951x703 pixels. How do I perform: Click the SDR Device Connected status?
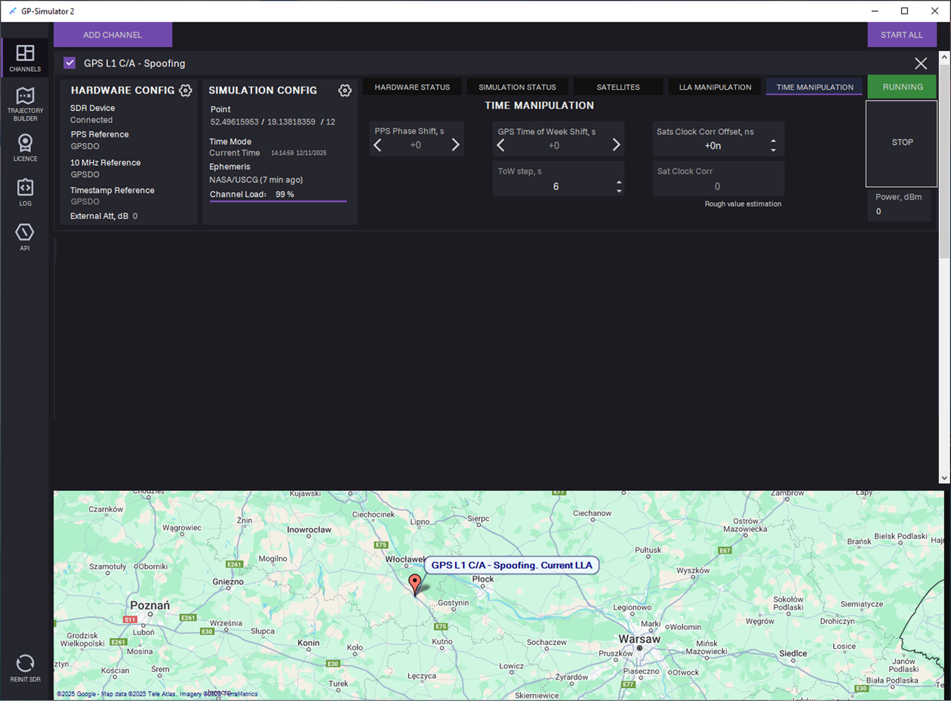[91, 120]
